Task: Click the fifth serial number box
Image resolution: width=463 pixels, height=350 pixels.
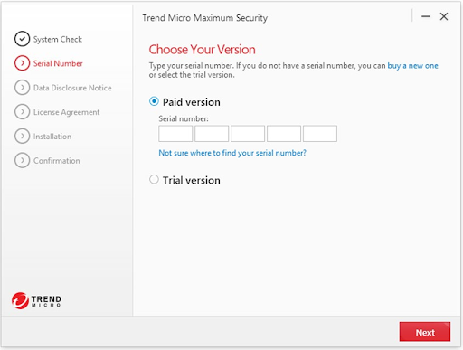Action: [320, 134]
